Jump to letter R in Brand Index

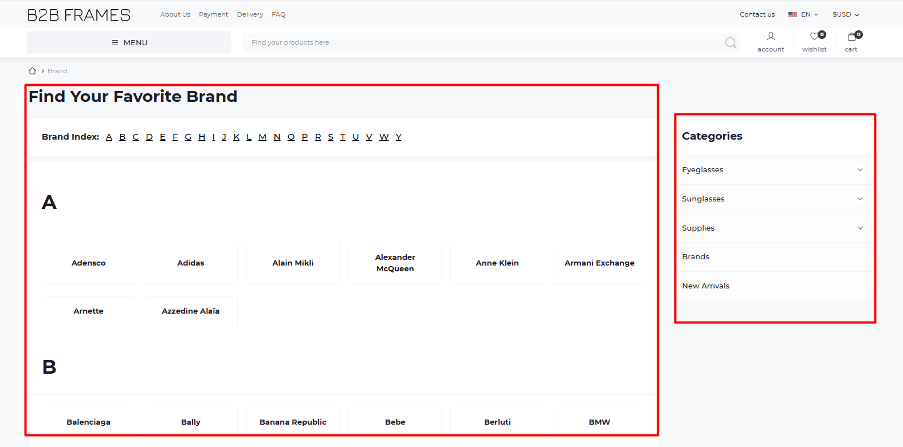coord(318,137)
